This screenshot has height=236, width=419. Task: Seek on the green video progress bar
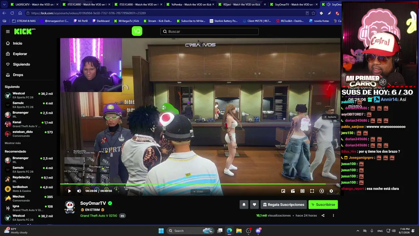pos(200,184)
